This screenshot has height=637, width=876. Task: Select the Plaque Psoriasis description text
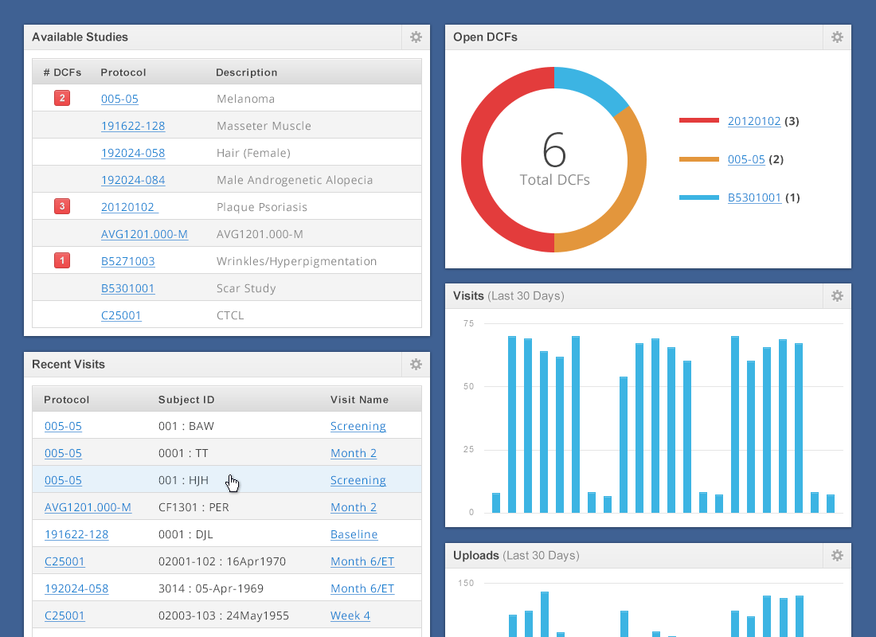262,207
